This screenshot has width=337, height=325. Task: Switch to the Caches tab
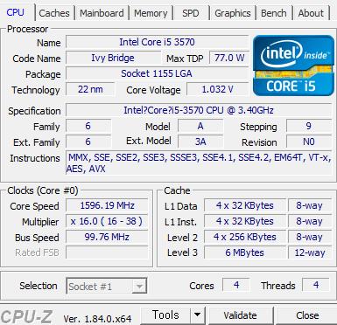click(54, 13)
